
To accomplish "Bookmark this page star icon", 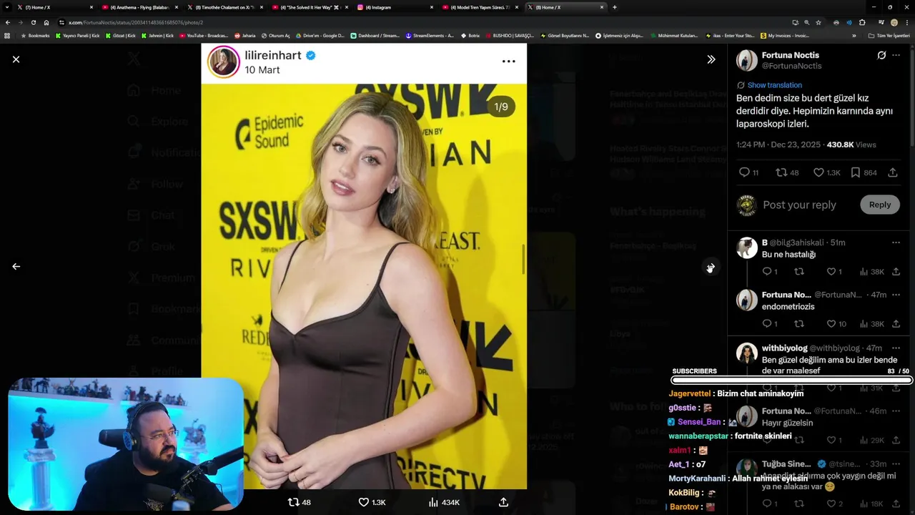I will pos(818,22).
